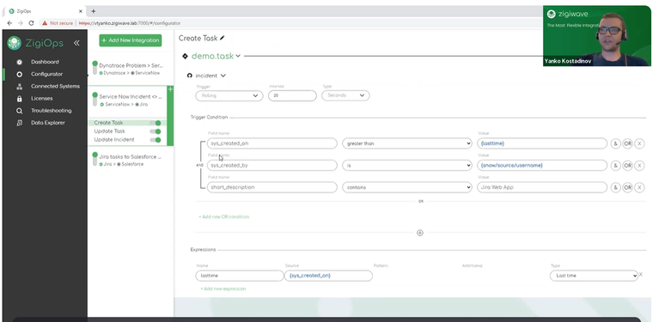Click the OR button on the sys_created_on row
This screenshot has width=653, height=322.
pos(627,143)
